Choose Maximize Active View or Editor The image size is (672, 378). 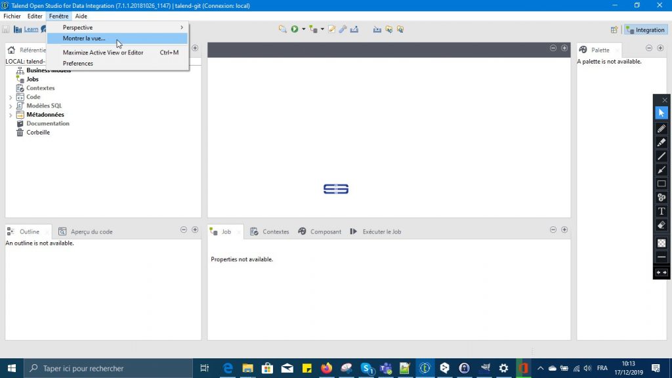pos(117,52)
